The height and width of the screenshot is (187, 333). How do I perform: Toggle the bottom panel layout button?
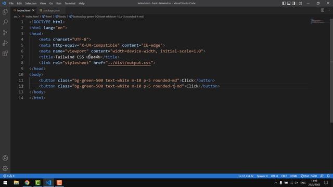tap(289, 3)
